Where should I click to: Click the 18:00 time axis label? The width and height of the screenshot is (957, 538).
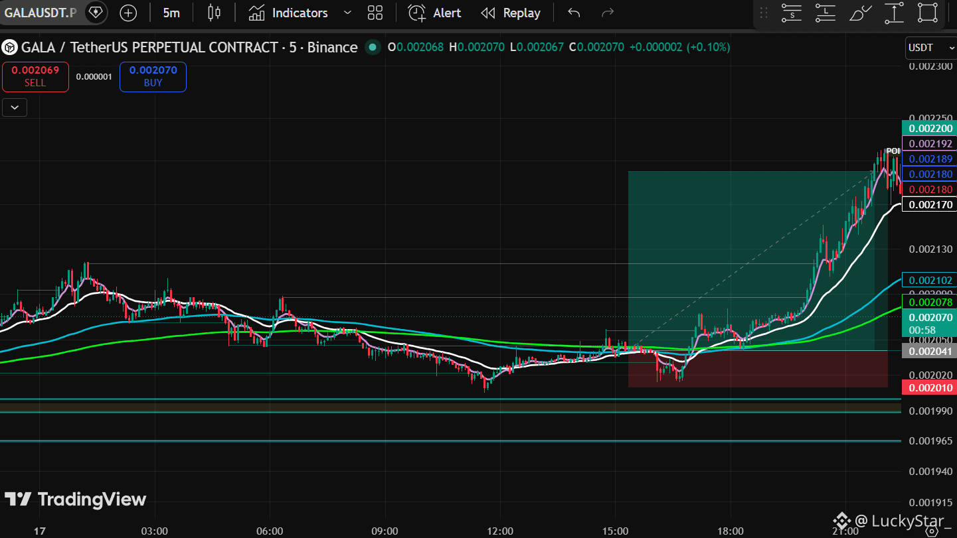pos(731,531)
